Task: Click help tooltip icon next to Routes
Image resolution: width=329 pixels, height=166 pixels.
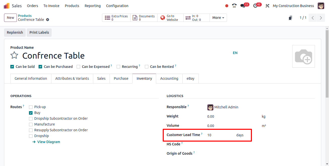Action: coord(24,106)
